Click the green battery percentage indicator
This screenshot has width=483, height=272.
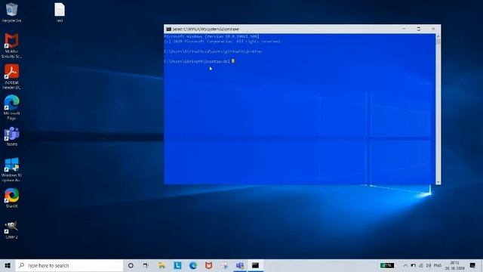click(386, 265)
